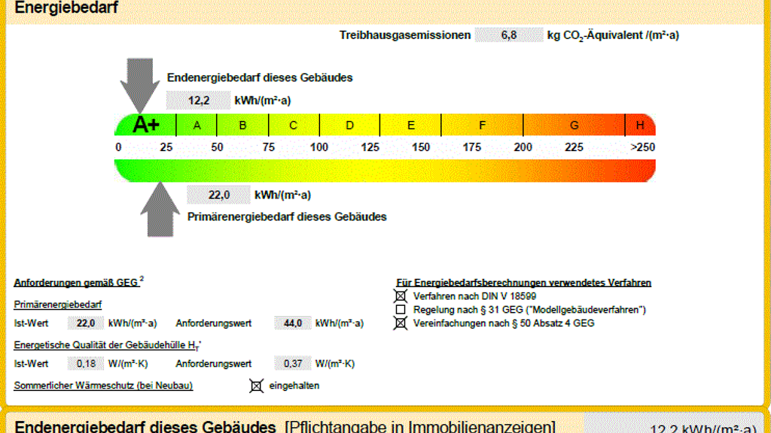Enable the Regelung nach § 31 GEG checkbox

pos(401,310)
